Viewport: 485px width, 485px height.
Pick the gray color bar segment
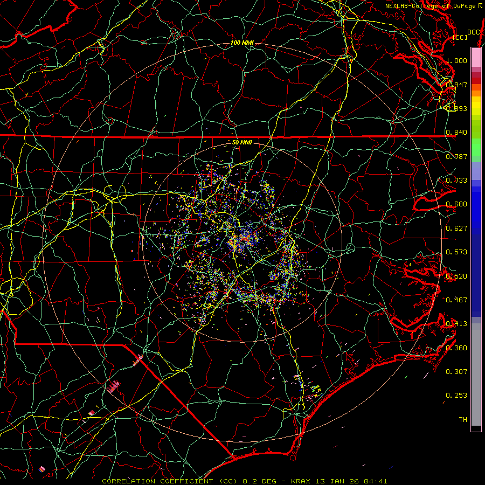pos(476,375)
